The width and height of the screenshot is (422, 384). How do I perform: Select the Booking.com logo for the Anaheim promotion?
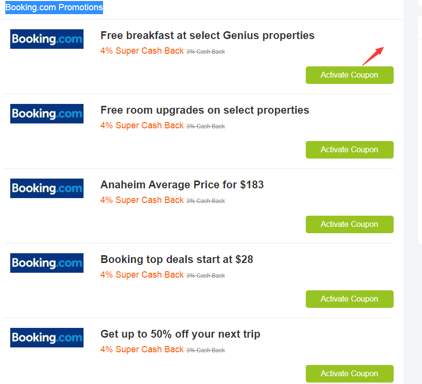pyautogui.click(x=46, y=188)
